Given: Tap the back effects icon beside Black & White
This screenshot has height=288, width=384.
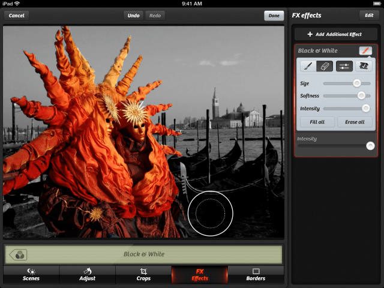Looking at the screenshot, I should click(x=17, y=254).
